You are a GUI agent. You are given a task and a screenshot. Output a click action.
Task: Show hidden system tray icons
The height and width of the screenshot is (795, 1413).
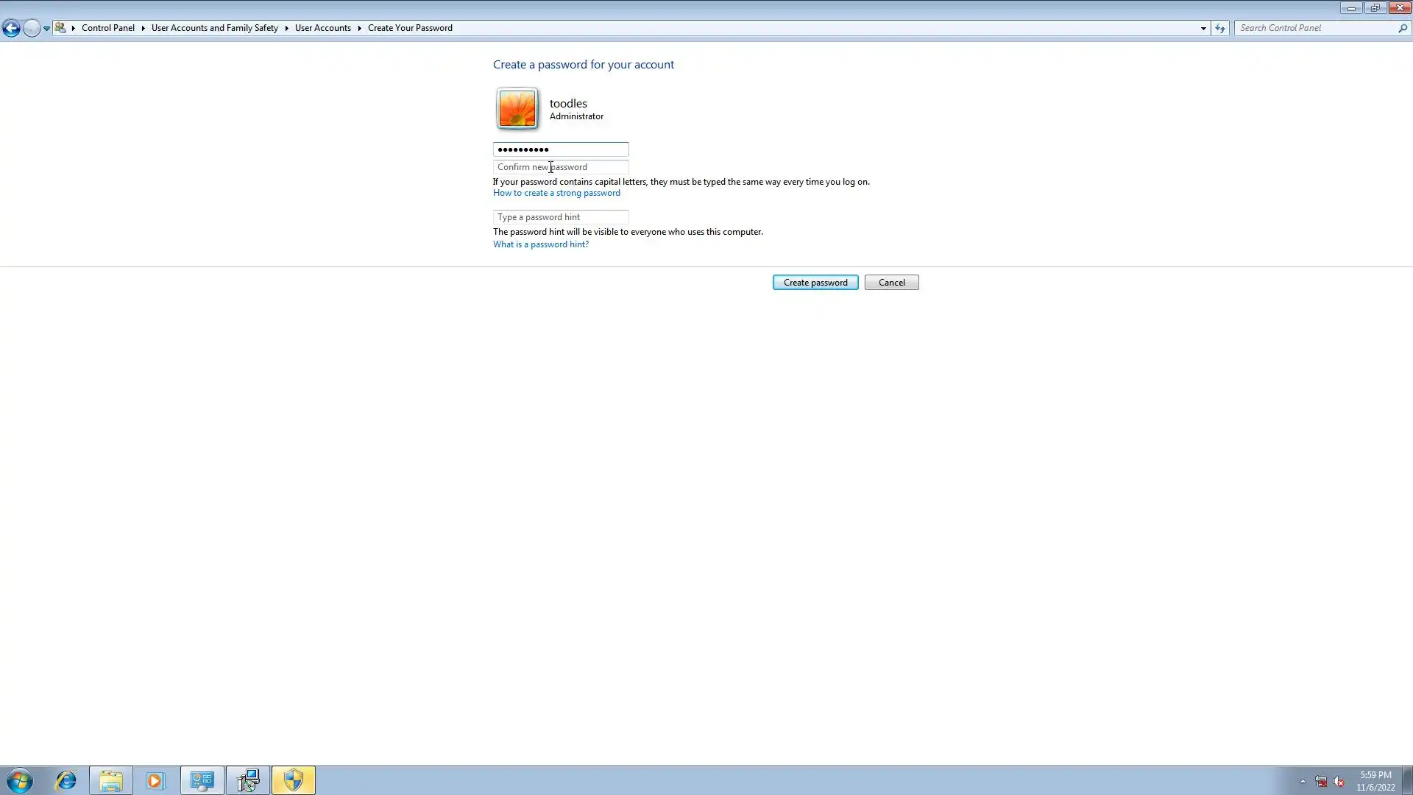(1303, 782)
